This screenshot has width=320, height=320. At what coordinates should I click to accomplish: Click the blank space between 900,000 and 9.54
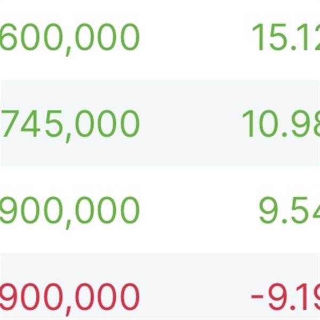(197, 210)
